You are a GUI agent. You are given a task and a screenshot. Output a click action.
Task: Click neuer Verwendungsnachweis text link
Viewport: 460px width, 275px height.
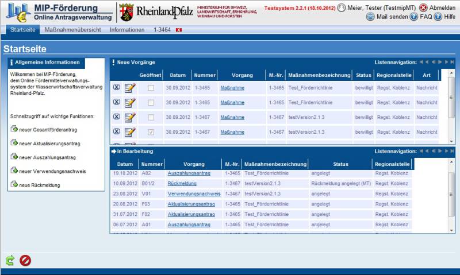(52, 171)
